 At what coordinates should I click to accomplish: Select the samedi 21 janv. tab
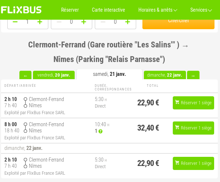point(109,74)
